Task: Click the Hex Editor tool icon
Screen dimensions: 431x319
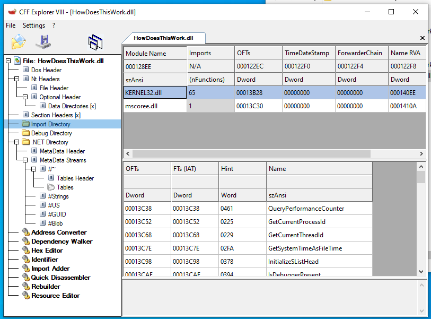Action: pos(26,250)
